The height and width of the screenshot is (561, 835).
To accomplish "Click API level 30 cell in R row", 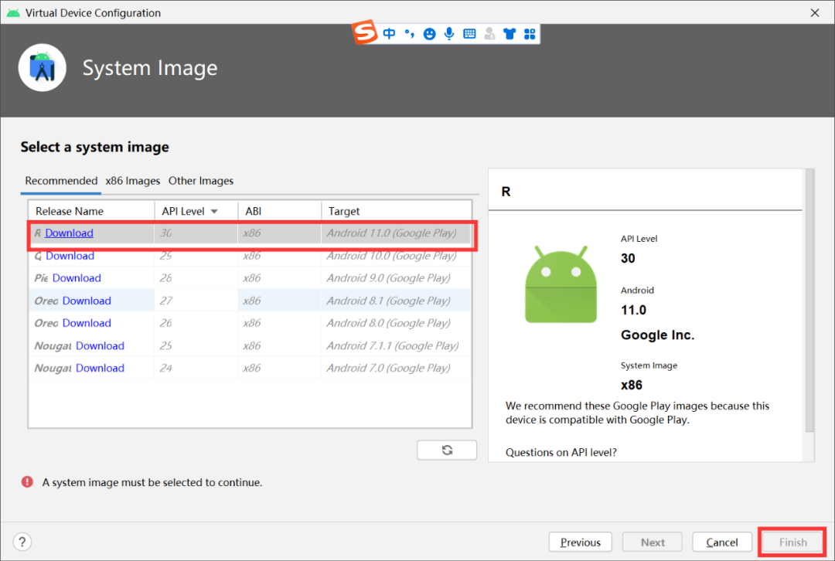I will coord(196,233).
